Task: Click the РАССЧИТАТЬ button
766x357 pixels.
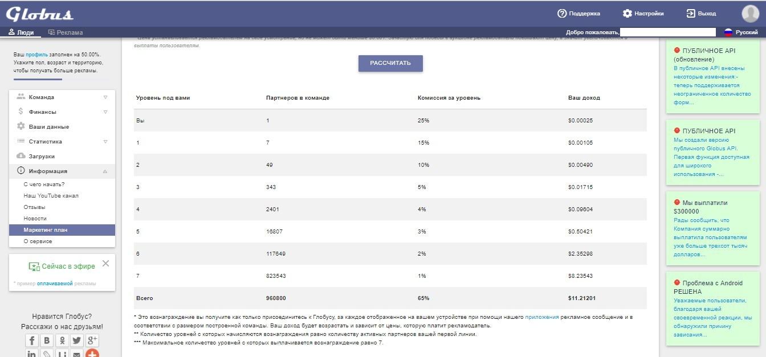Action: 390,63
